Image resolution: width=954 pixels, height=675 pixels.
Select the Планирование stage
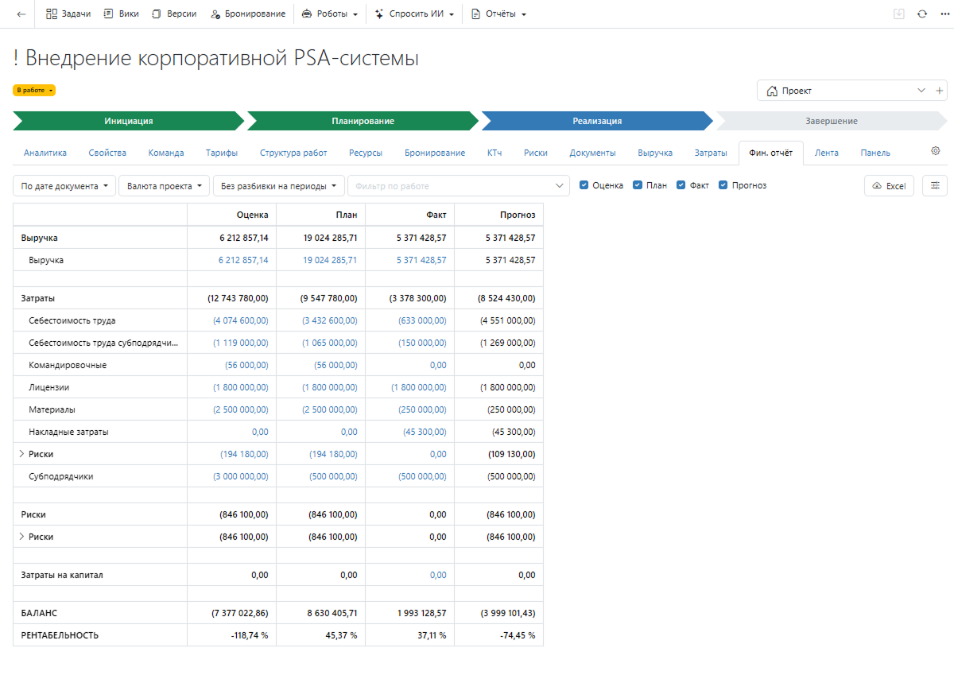tap(363, 121)
